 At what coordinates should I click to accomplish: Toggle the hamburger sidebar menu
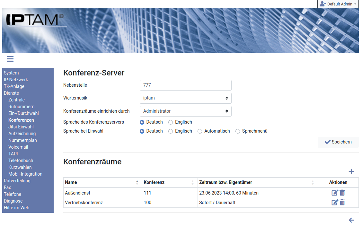pyautogui.click(x=10, y=59)
